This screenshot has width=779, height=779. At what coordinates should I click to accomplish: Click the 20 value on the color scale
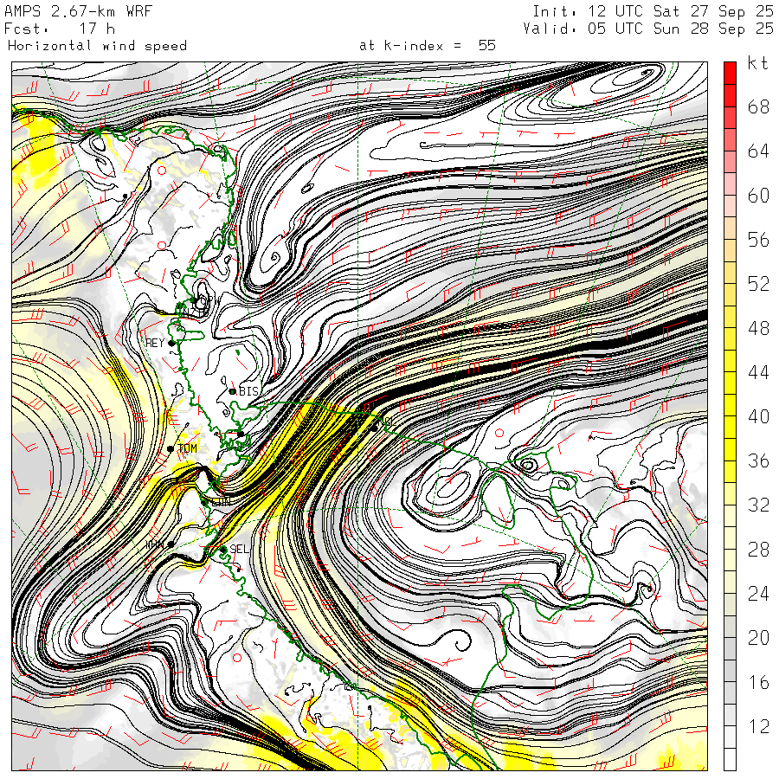pos(758,637)
